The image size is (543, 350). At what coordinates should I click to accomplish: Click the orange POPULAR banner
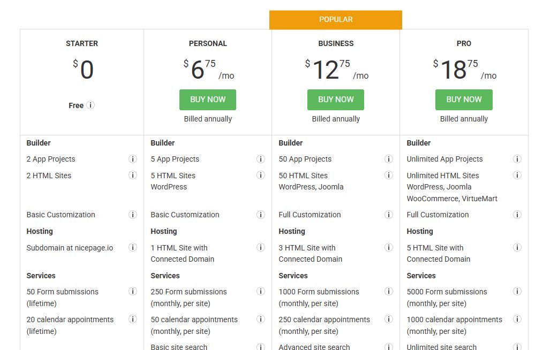click(x=336, y=19)
